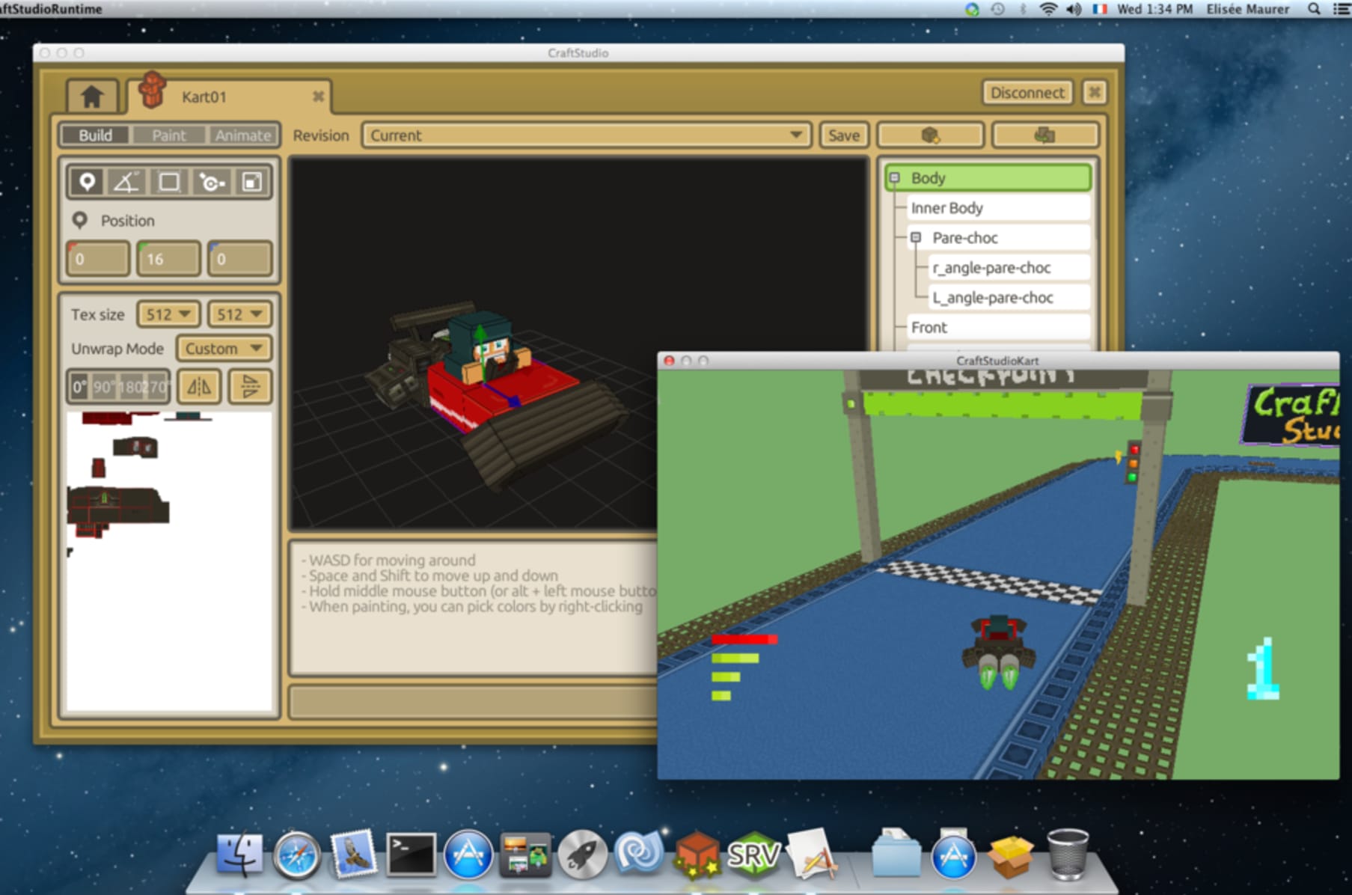Open the CraftStudio cube icon in Dock
Viewport: 1352px width, 895px height.
click(x=697, y=855)
